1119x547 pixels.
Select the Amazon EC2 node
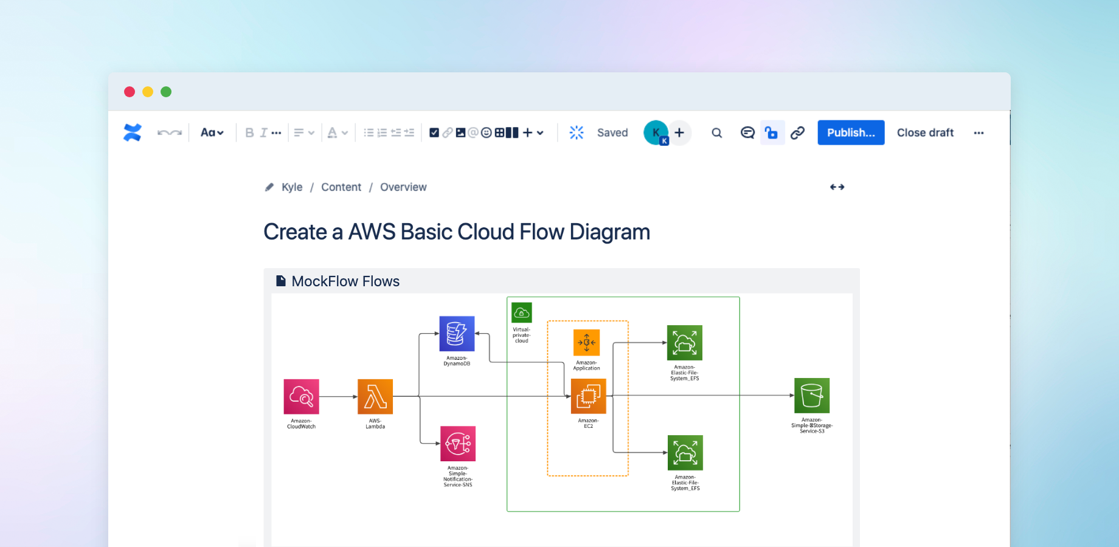point(589,396)
